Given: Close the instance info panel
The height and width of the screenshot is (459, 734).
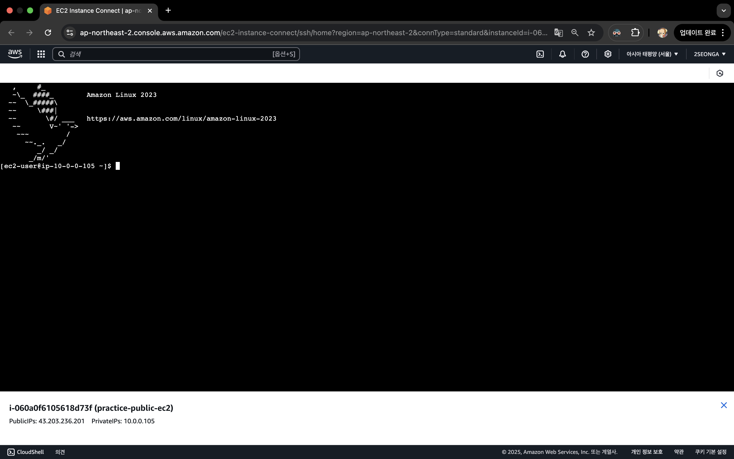Looking at the screenshot, I should pyautogui.click(x=724, y=405).
